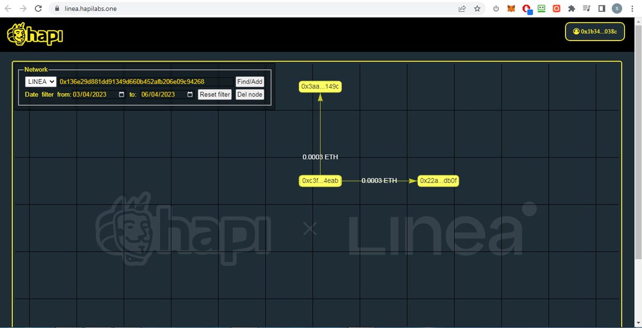Image resolution: width=642 pixels, height=328 pixels.
Task: Click the wallet address input field
Action: tap(146, 82)
